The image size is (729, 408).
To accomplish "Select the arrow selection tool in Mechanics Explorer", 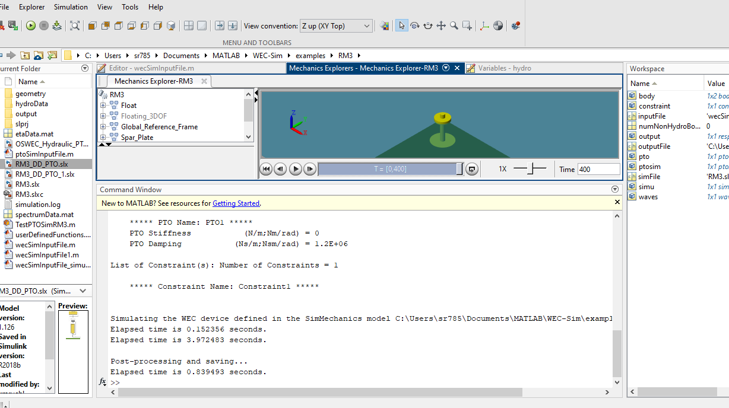I will [x=402, y=25].
